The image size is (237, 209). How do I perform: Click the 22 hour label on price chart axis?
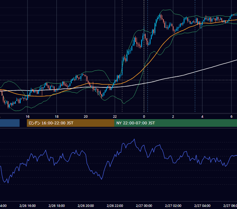point(115,116)
